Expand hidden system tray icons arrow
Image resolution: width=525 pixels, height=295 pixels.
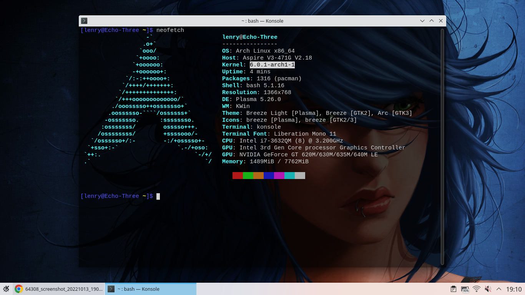point(499,289)
